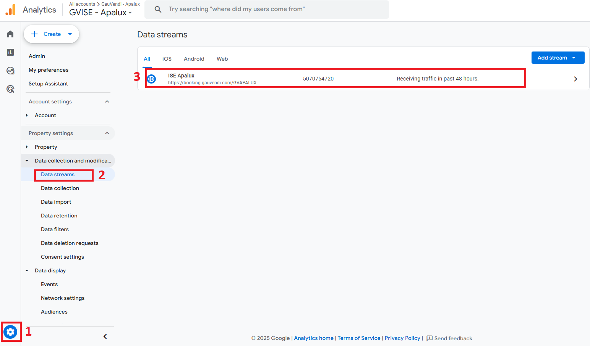Open the GVISE - Apalux property selector

point(100,13)
